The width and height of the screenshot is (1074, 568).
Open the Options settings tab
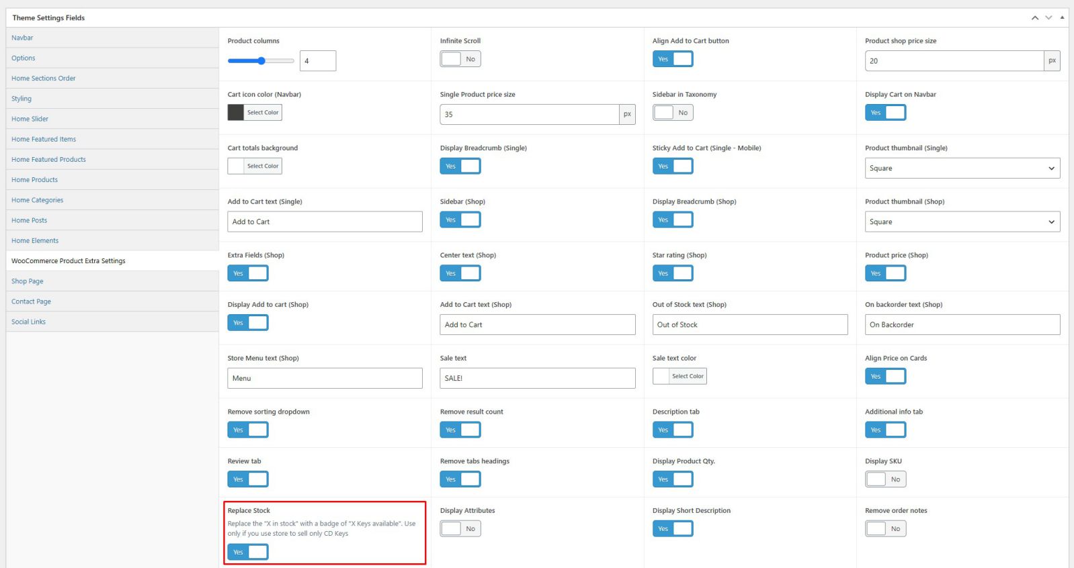click(x=112, y=58)
